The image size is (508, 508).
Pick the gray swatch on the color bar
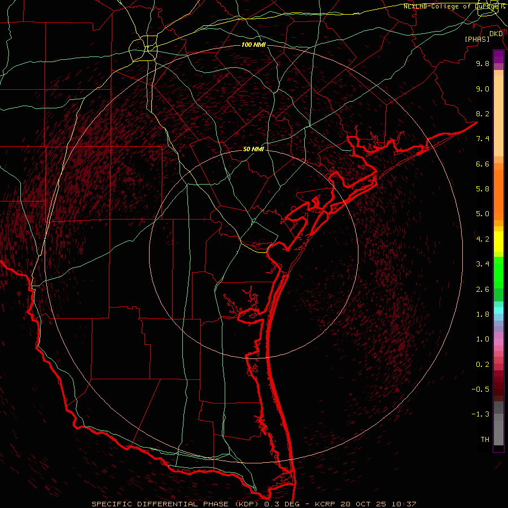(x=498, y=433)
